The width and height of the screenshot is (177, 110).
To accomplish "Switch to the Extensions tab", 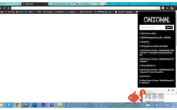I will [x=33, y=4].
